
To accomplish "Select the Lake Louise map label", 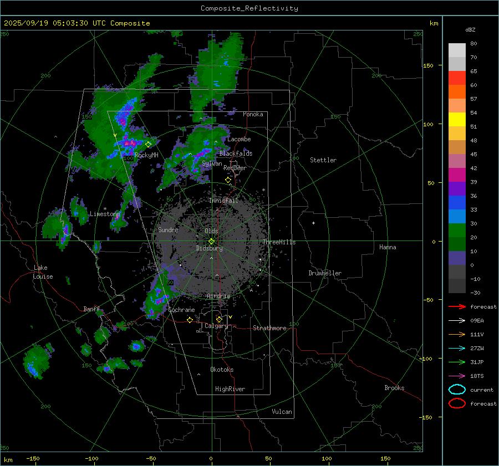I will 43,272.
